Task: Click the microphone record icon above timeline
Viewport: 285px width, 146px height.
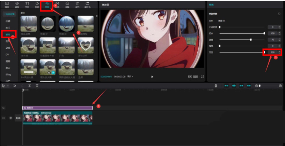Action: point(216,86)
